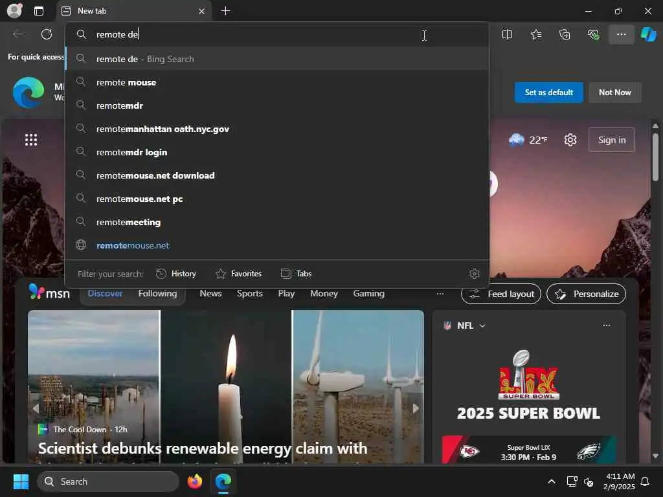Open NFL card options ellipsis
The image size is (663, 497).
[606, 326]
